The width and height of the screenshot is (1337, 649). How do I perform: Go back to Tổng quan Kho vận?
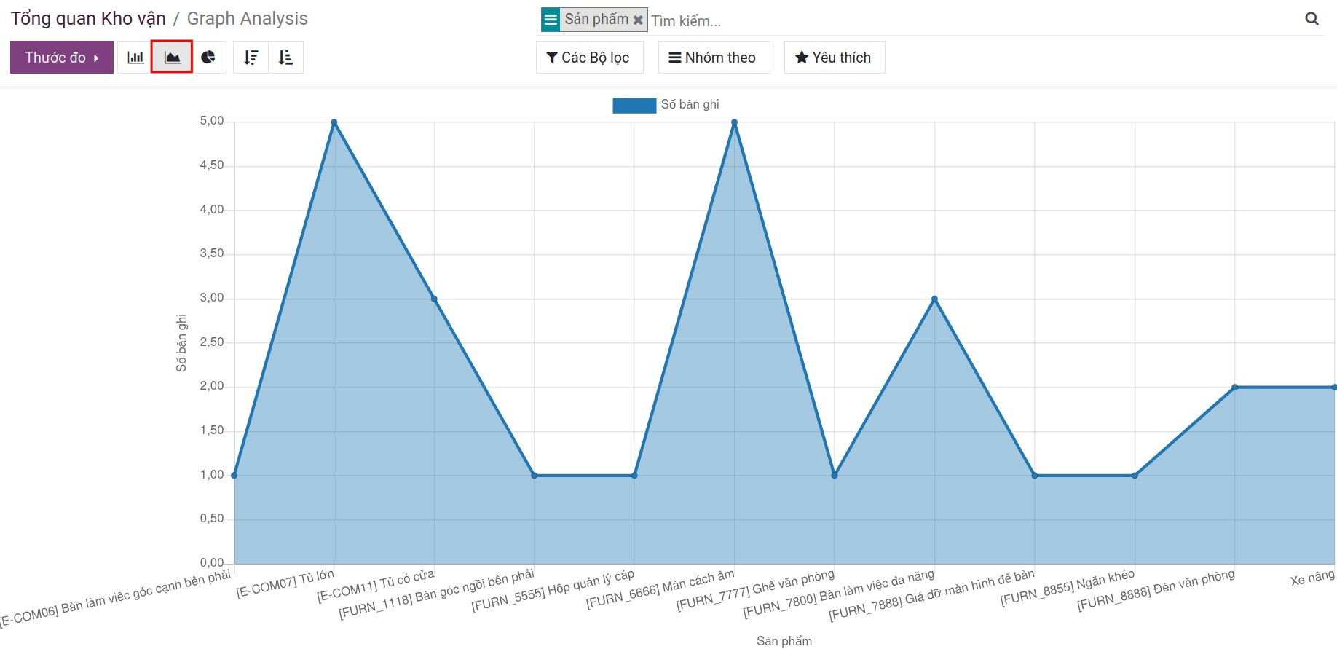click(88, 19)
